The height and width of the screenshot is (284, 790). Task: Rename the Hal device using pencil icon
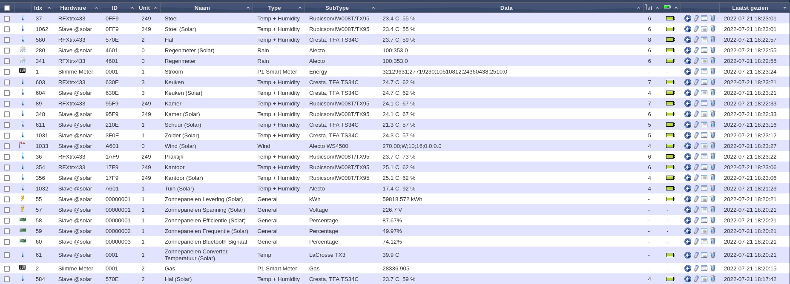point(696,40)
